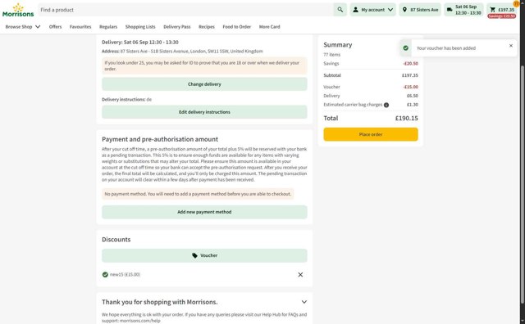Click the Place order button

pos(371,134)
